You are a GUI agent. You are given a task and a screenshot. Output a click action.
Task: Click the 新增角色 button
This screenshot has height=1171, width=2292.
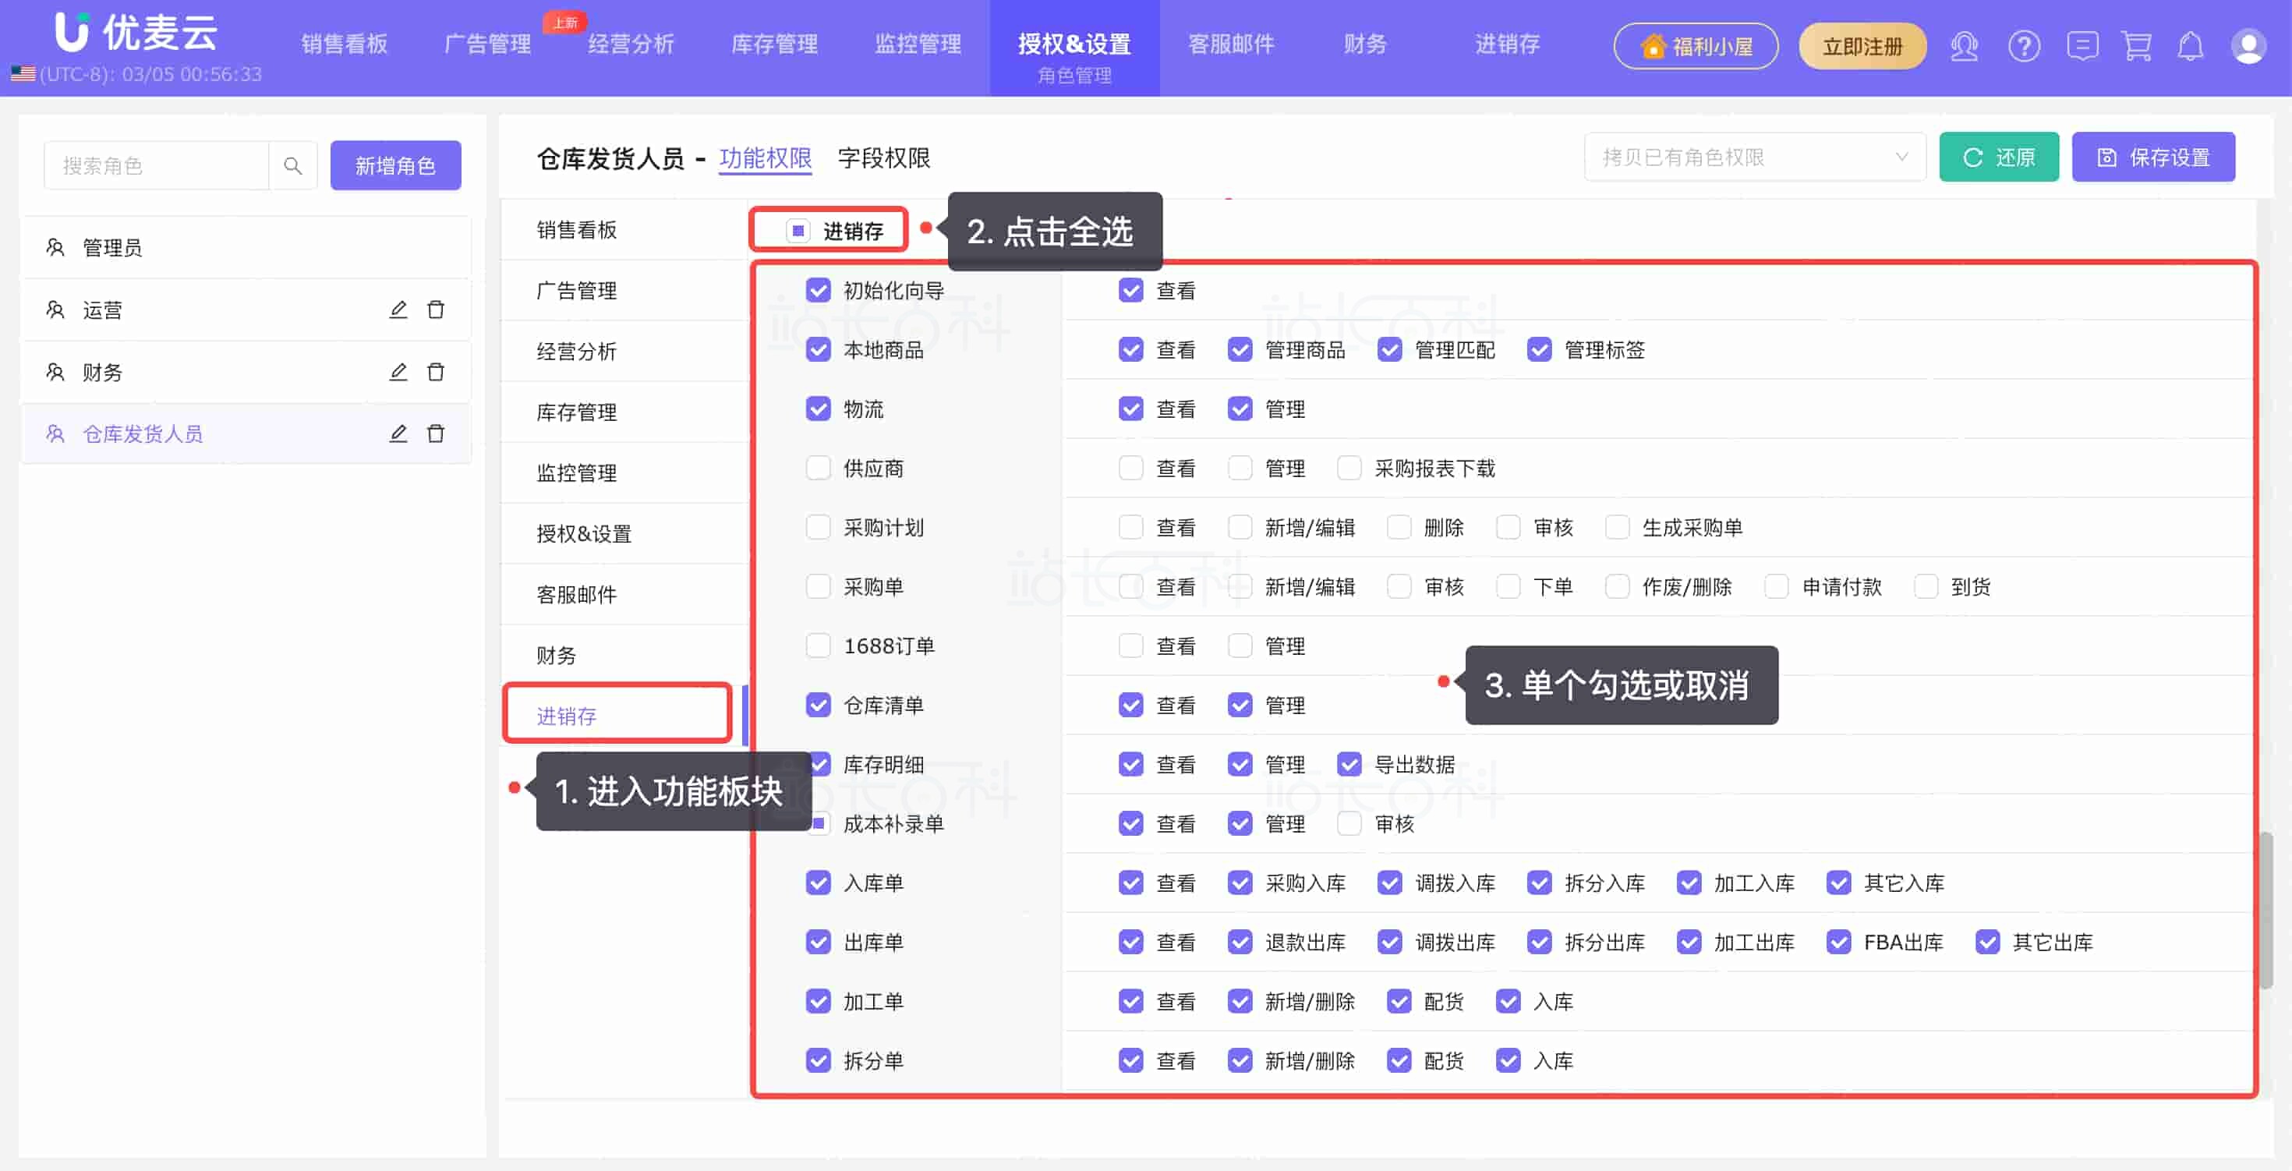click(x=395, y=165)
